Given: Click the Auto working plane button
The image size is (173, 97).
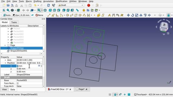Looking at the screenshot, I should [x=7, y=15].
